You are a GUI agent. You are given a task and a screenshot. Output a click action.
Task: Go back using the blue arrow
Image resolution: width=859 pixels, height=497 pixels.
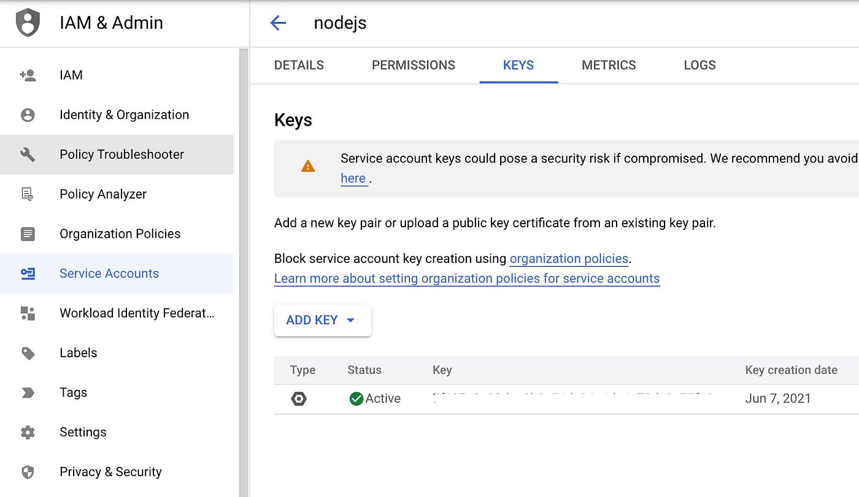[278, 23]
